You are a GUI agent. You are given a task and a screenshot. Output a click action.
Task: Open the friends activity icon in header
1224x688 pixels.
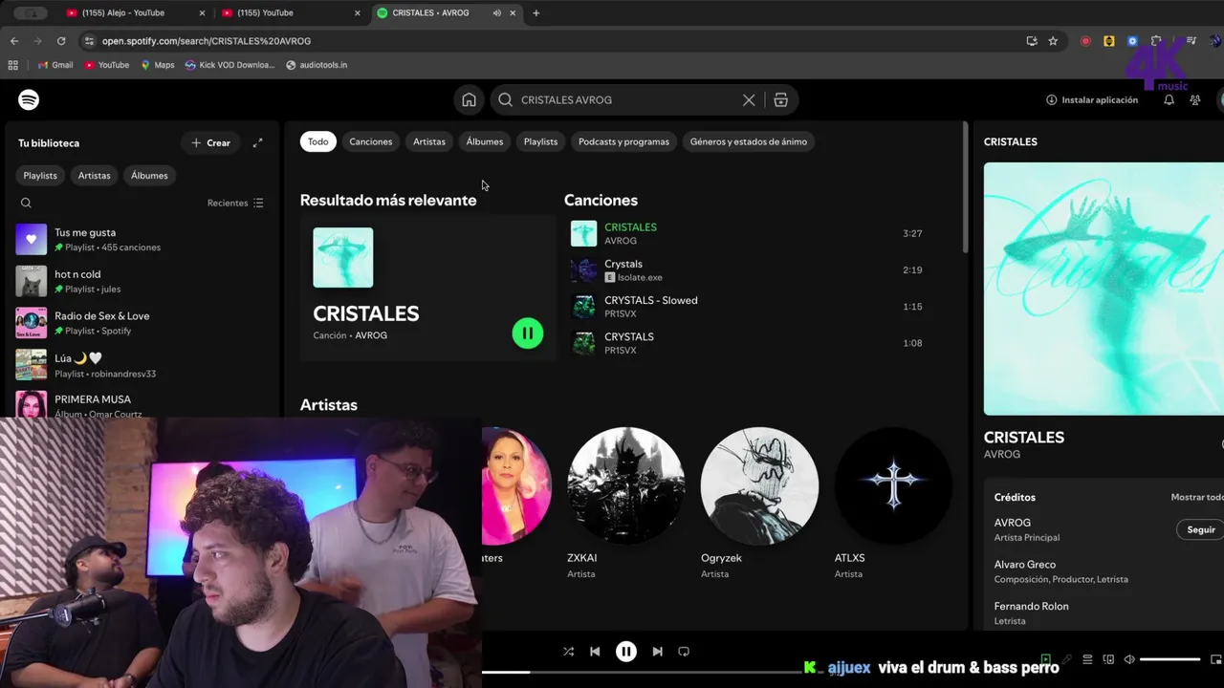[x=1194, y=99]
